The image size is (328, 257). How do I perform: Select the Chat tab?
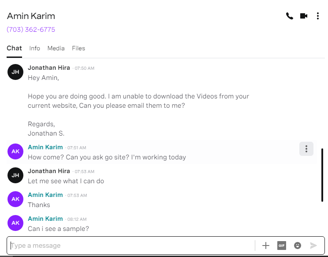[14, 49]
